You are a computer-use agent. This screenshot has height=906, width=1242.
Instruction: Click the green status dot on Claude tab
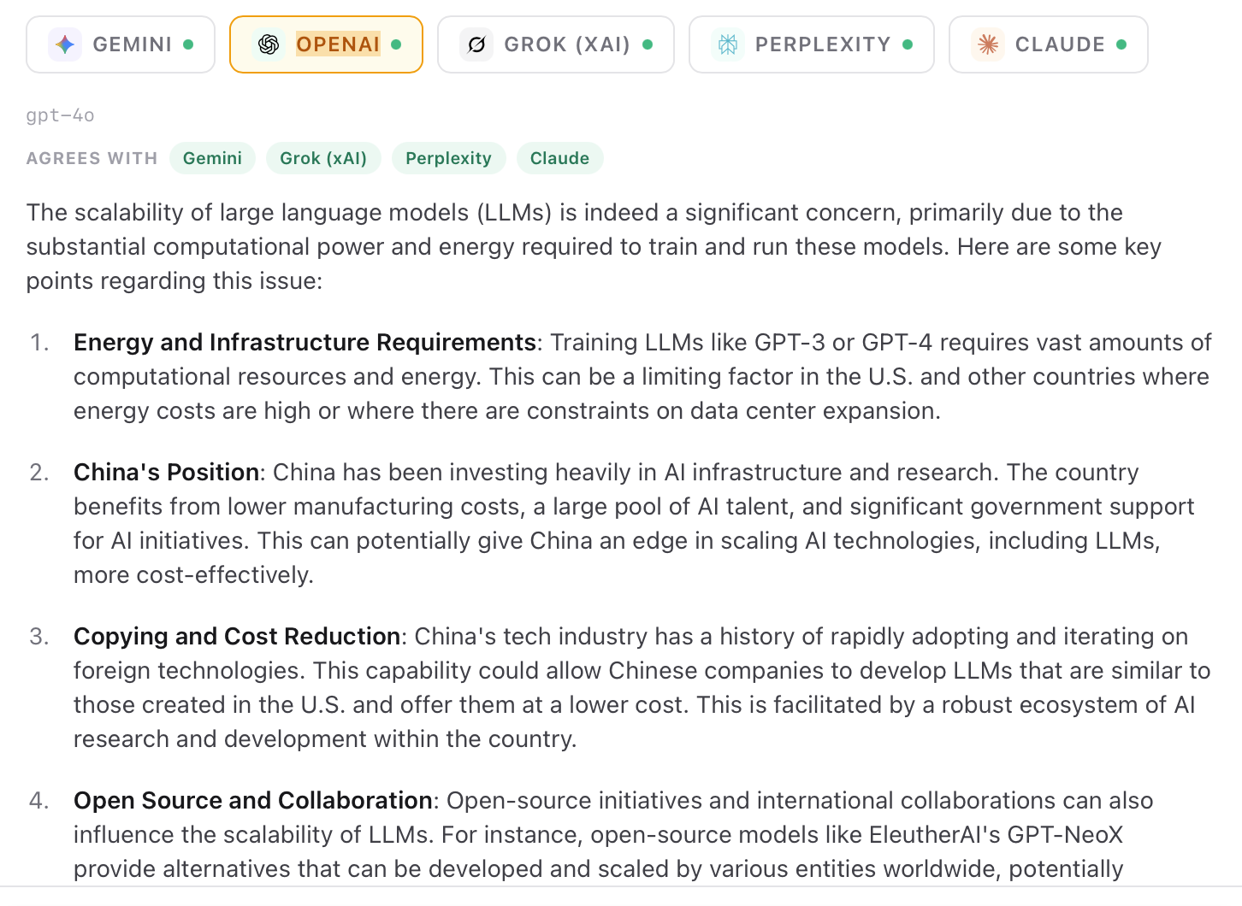(1121, 44)
